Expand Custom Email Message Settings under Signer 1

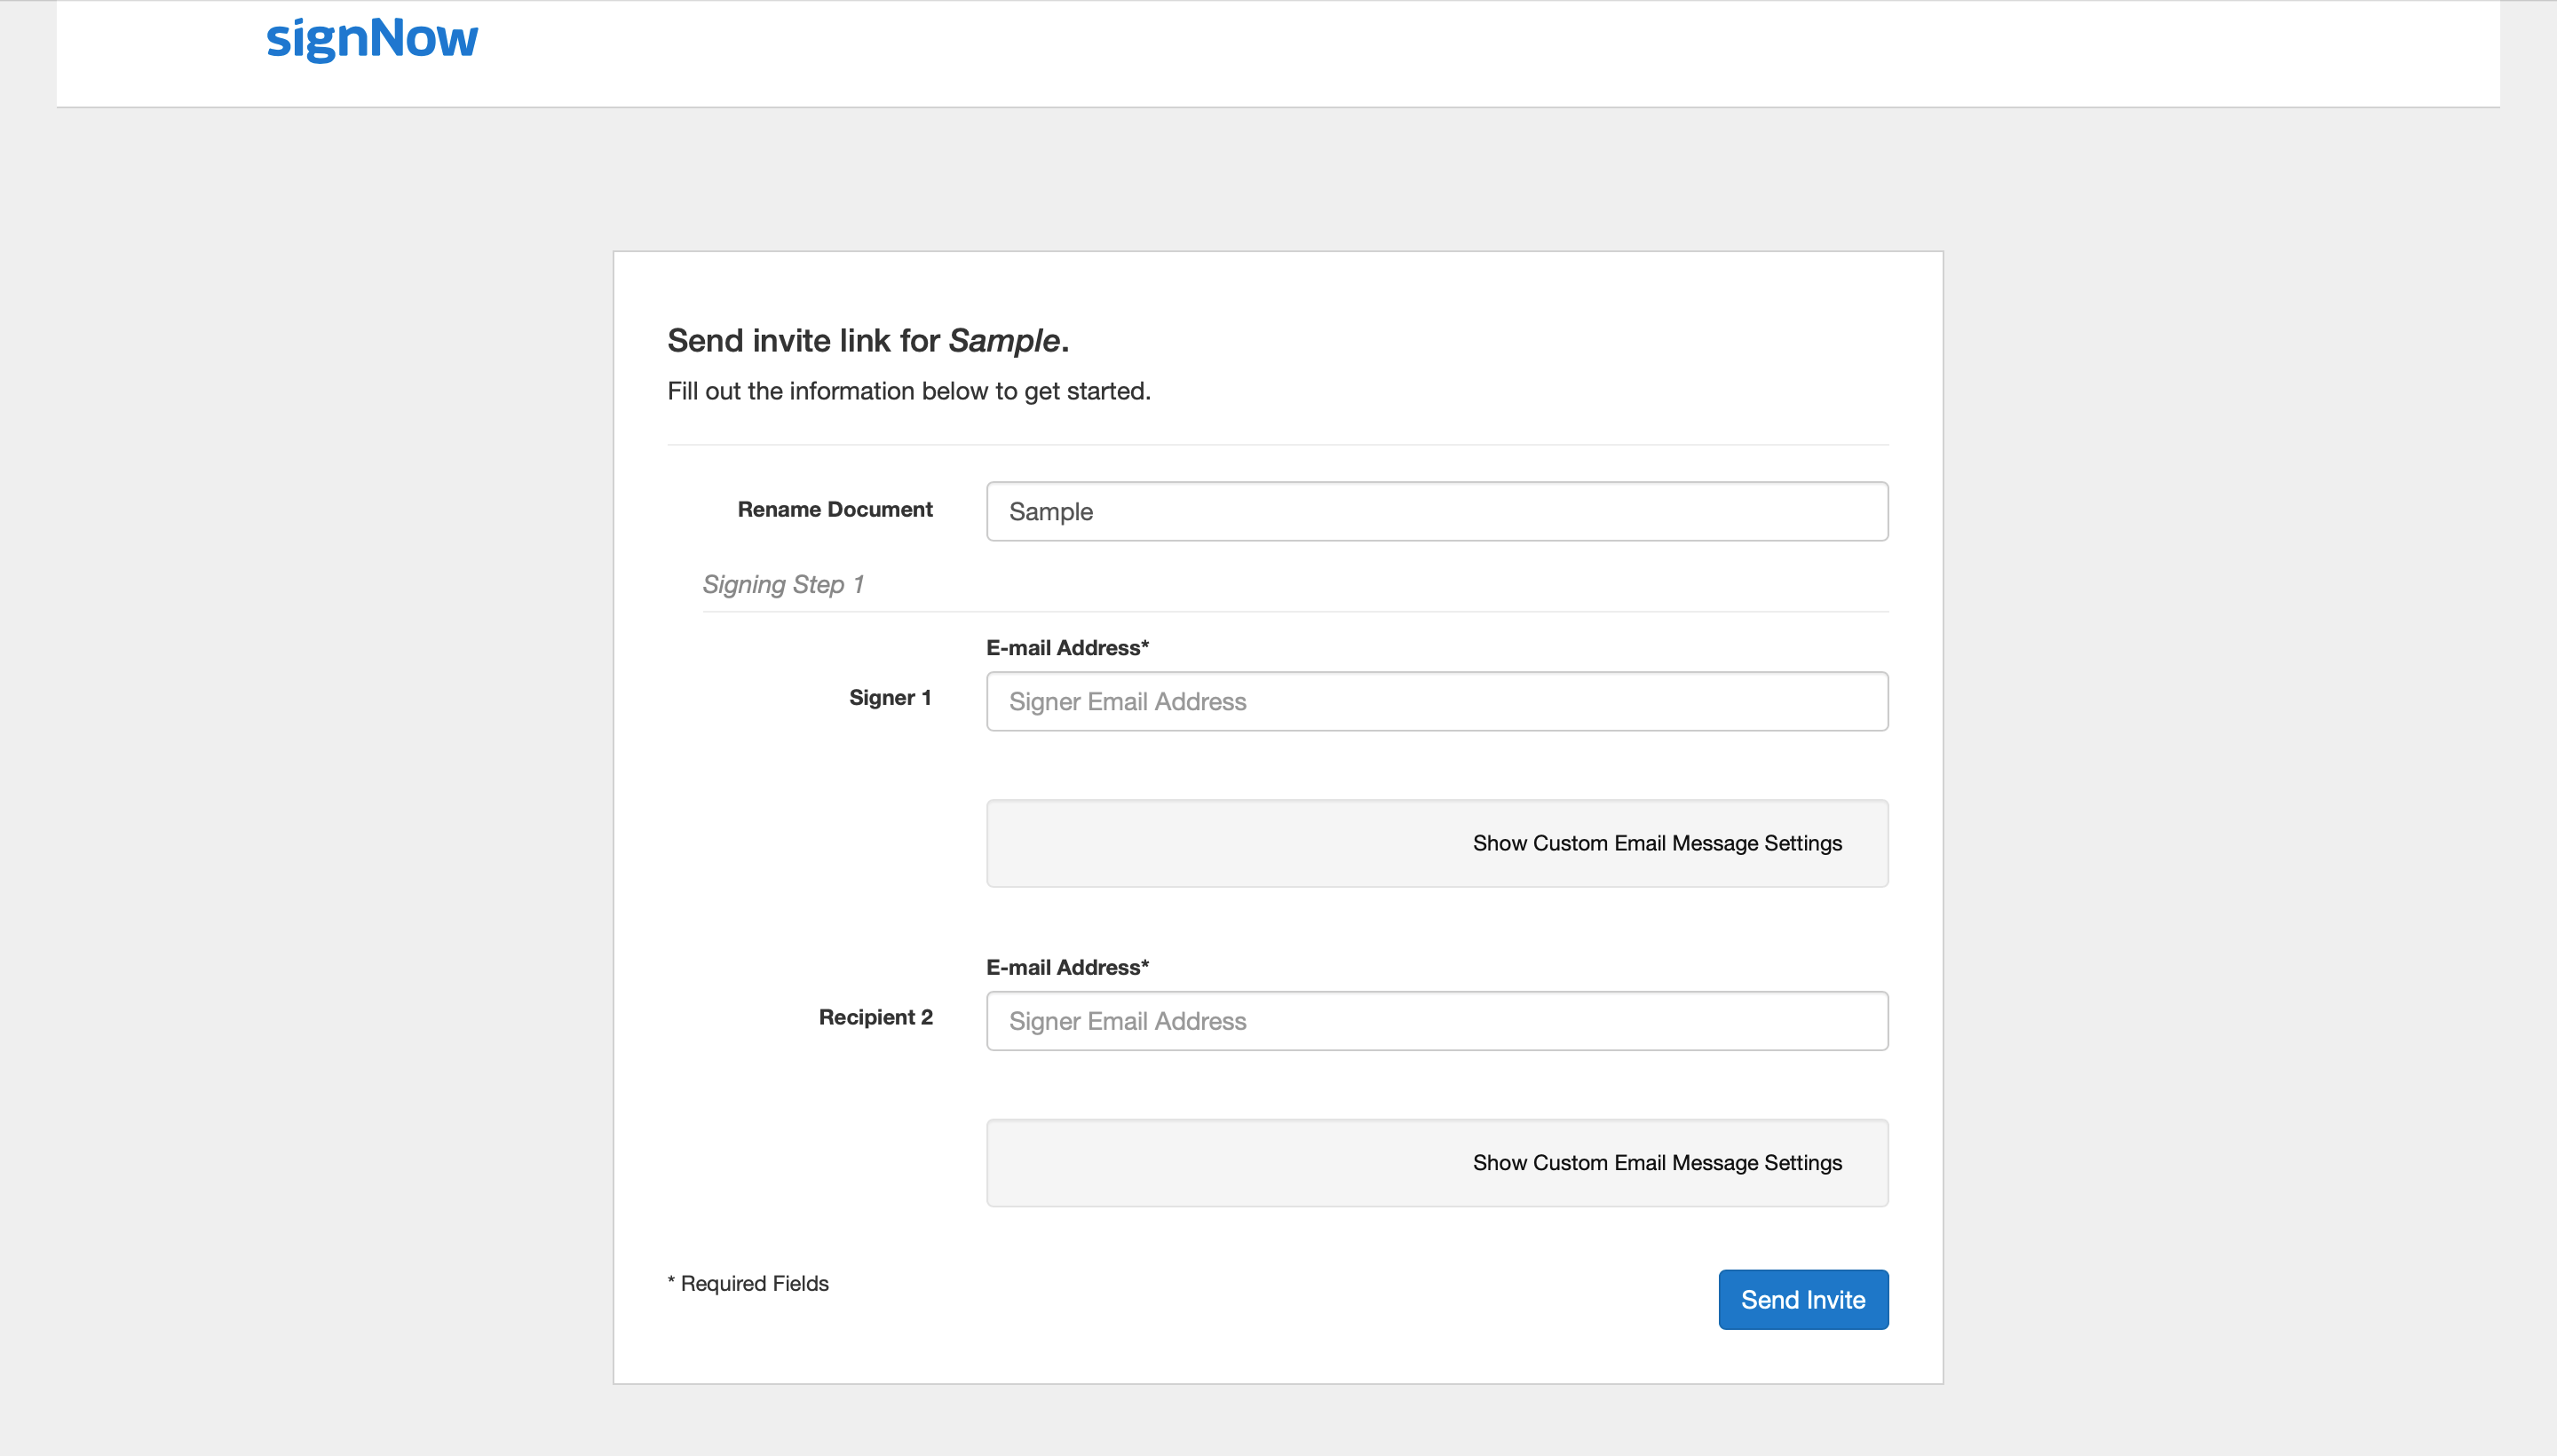tap(1656, 843)
